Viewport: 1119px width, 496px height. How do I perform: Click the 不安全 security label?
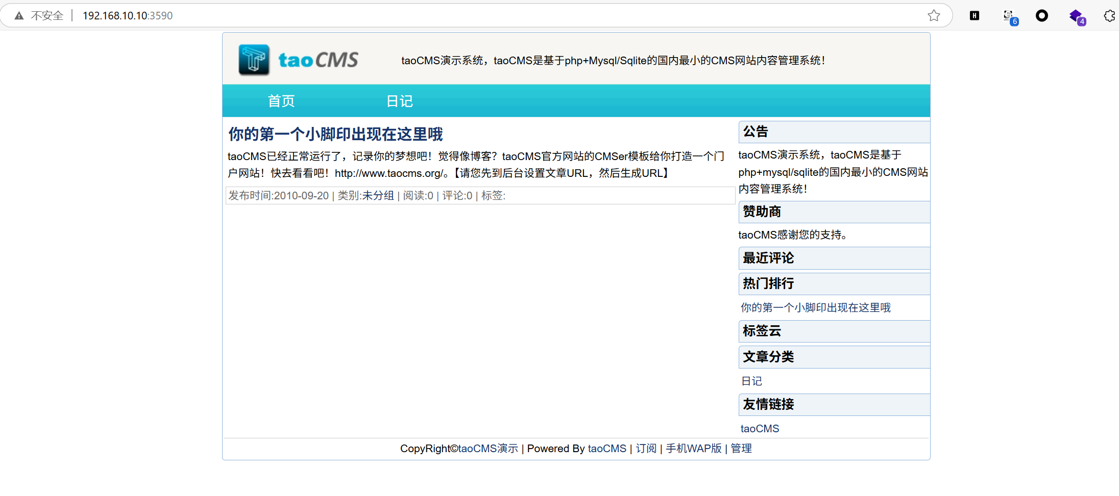click(47, 16)
